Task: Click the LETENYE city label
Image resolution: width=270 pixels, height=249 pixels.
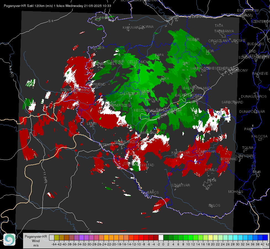Action: 106,145
